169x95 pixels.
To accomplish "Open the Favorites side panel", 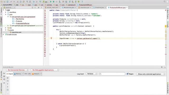I will [1, 75].
